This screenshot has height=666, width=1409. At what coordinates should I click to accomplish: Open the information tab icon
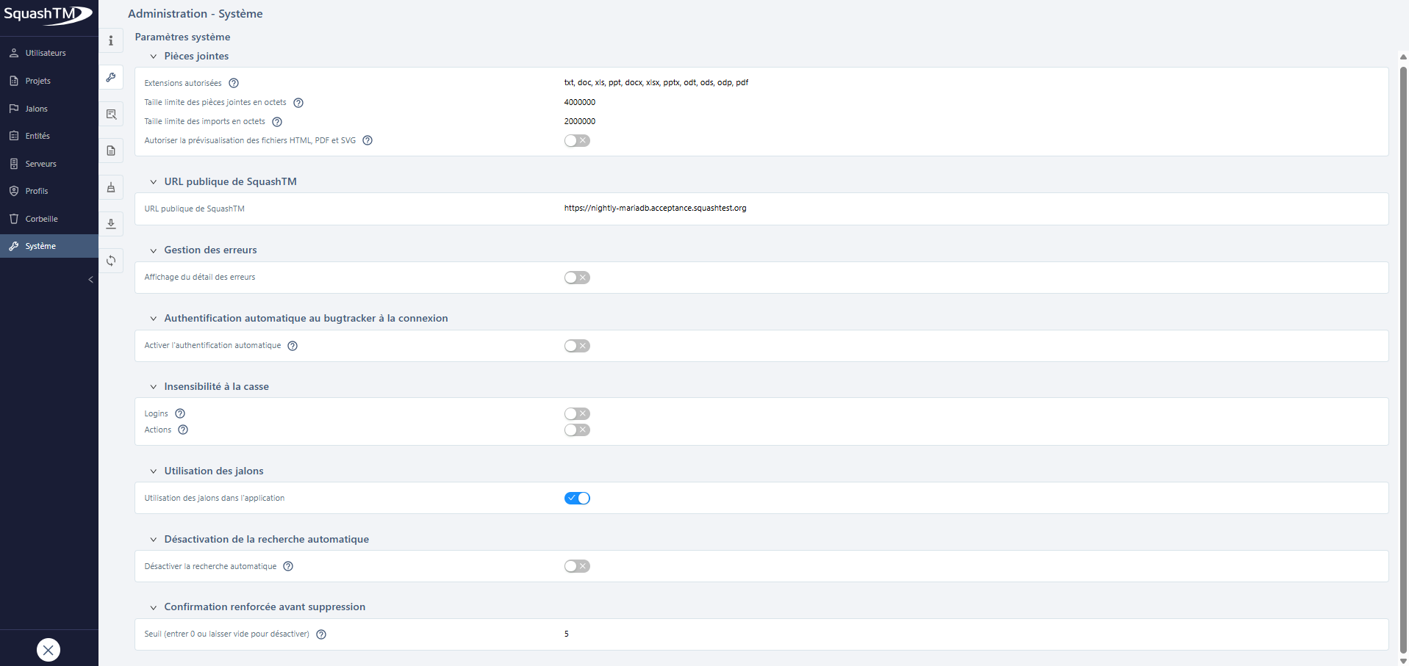pos(111,41)
